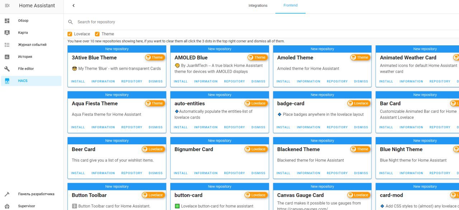This screenshot has width=459, height=210.
Task: Click the Theme badge on Amoled Theme
Action: pyautogui.click(x=360, y=57)
